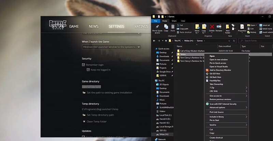The height and width of the screenshot is (141, 273).
Task: Open the address bar history dropdown chevron
Action: pyautogui.click(x=229, y=41)
